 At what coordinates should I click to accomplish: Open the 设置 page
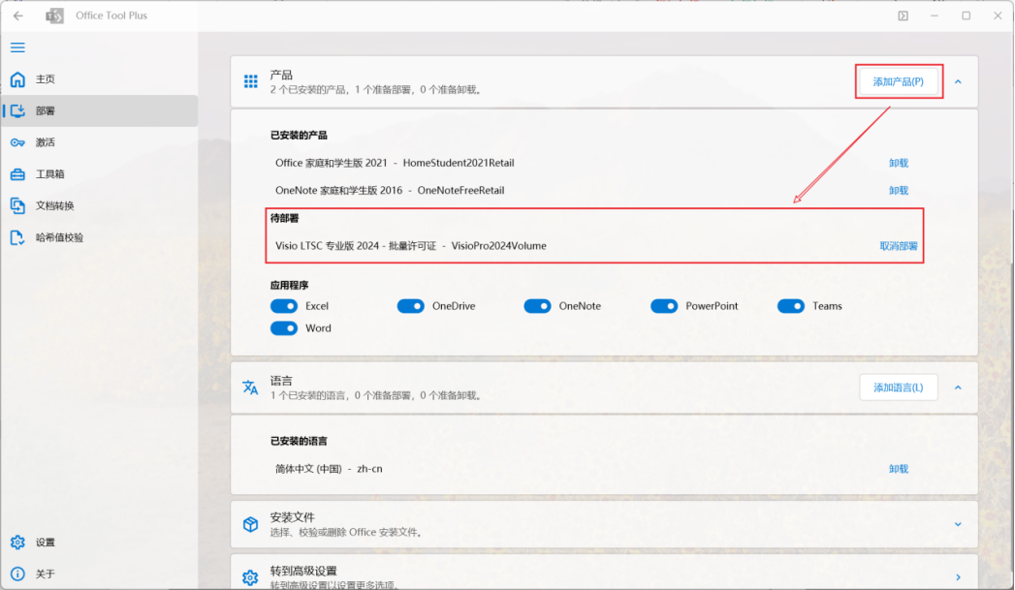[x=100, y=543]
